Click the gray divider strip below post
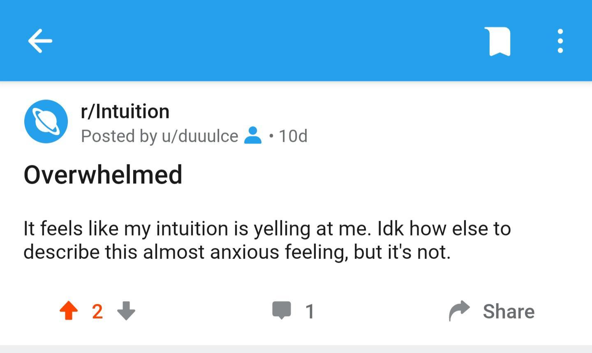This screenshot has height=353, width=592. pyautogui.click(x=296, y=349)
